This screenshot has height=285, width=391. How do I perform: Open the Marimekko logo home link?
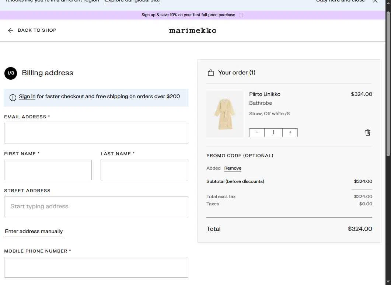(192, 31)
